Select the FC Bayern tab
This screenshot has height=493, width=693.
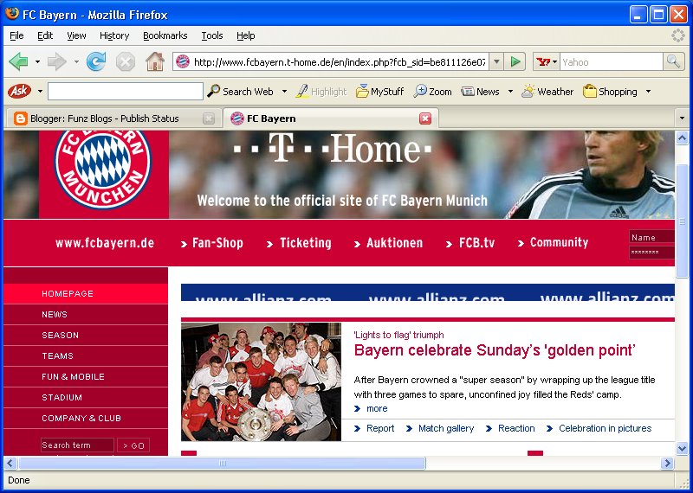tap(331, 118)
